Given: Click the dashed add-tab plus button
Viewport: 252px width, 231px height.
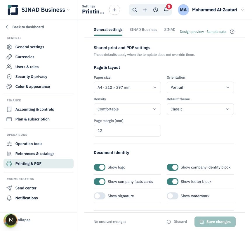Looking at the screenshot, I should 114,10.
